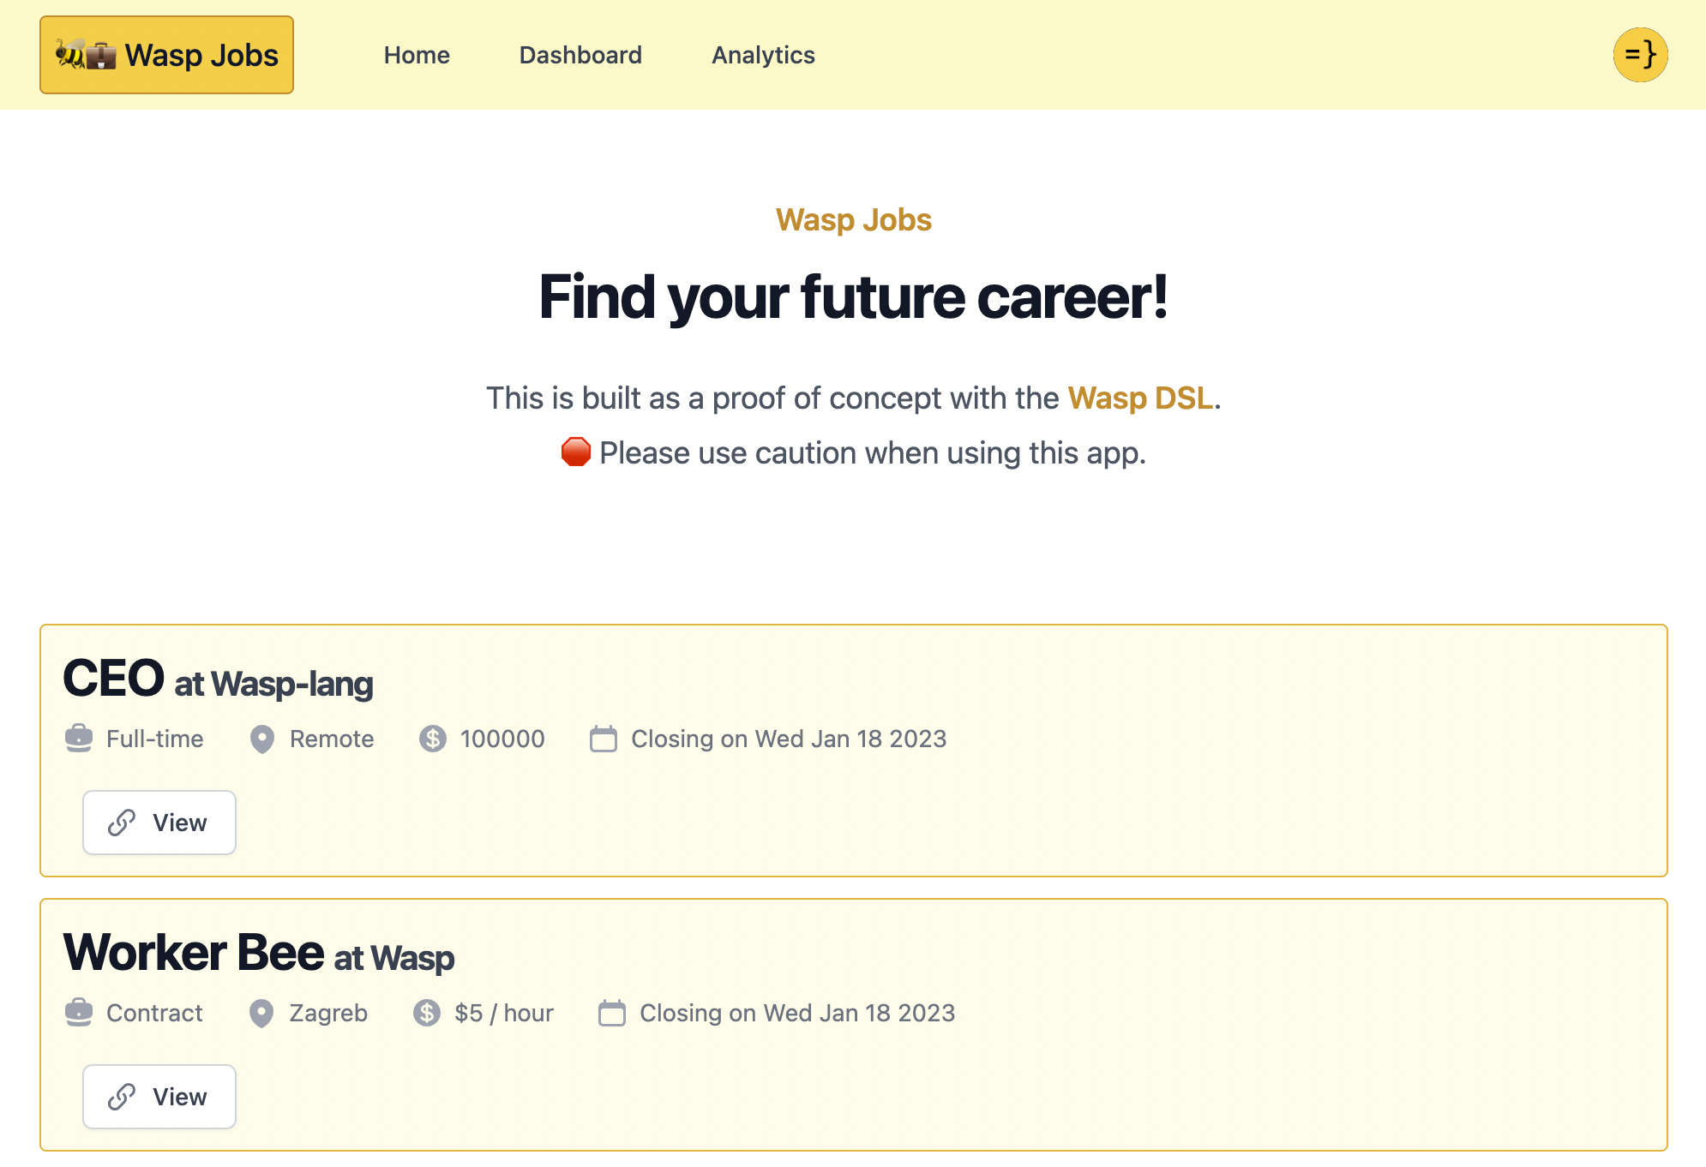Open the user avatar profile menu

tap(1640, 55)
